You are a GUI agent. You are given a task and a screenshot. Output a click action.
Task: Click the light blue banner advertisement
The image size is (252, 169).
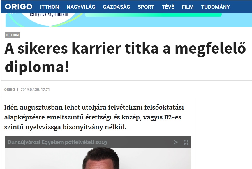point(129,20)
